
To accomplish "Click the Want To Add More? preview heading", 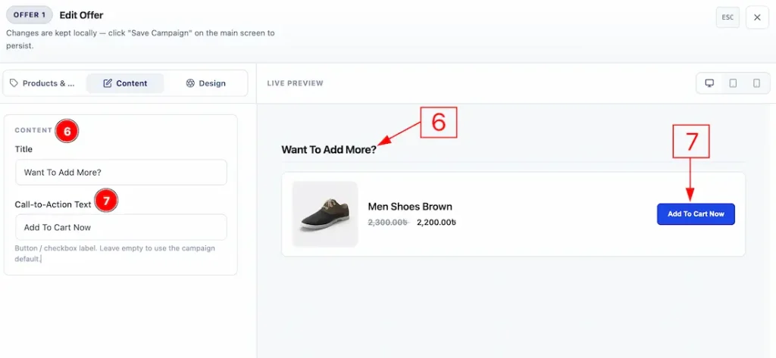I will 329,149.
